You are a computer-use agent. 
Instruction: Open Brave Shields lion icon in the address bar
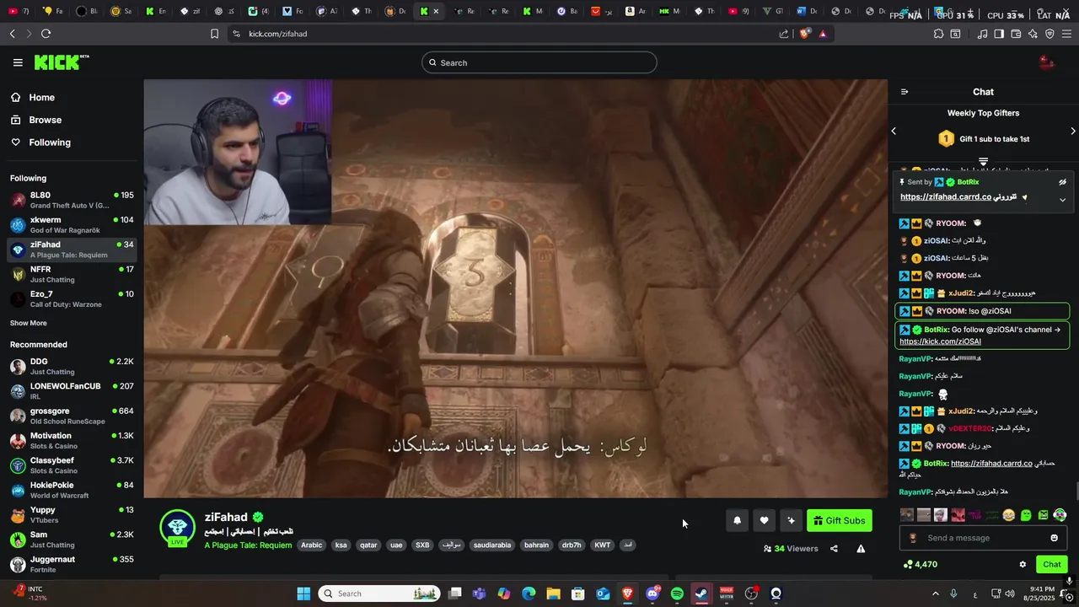pos(804,34)
